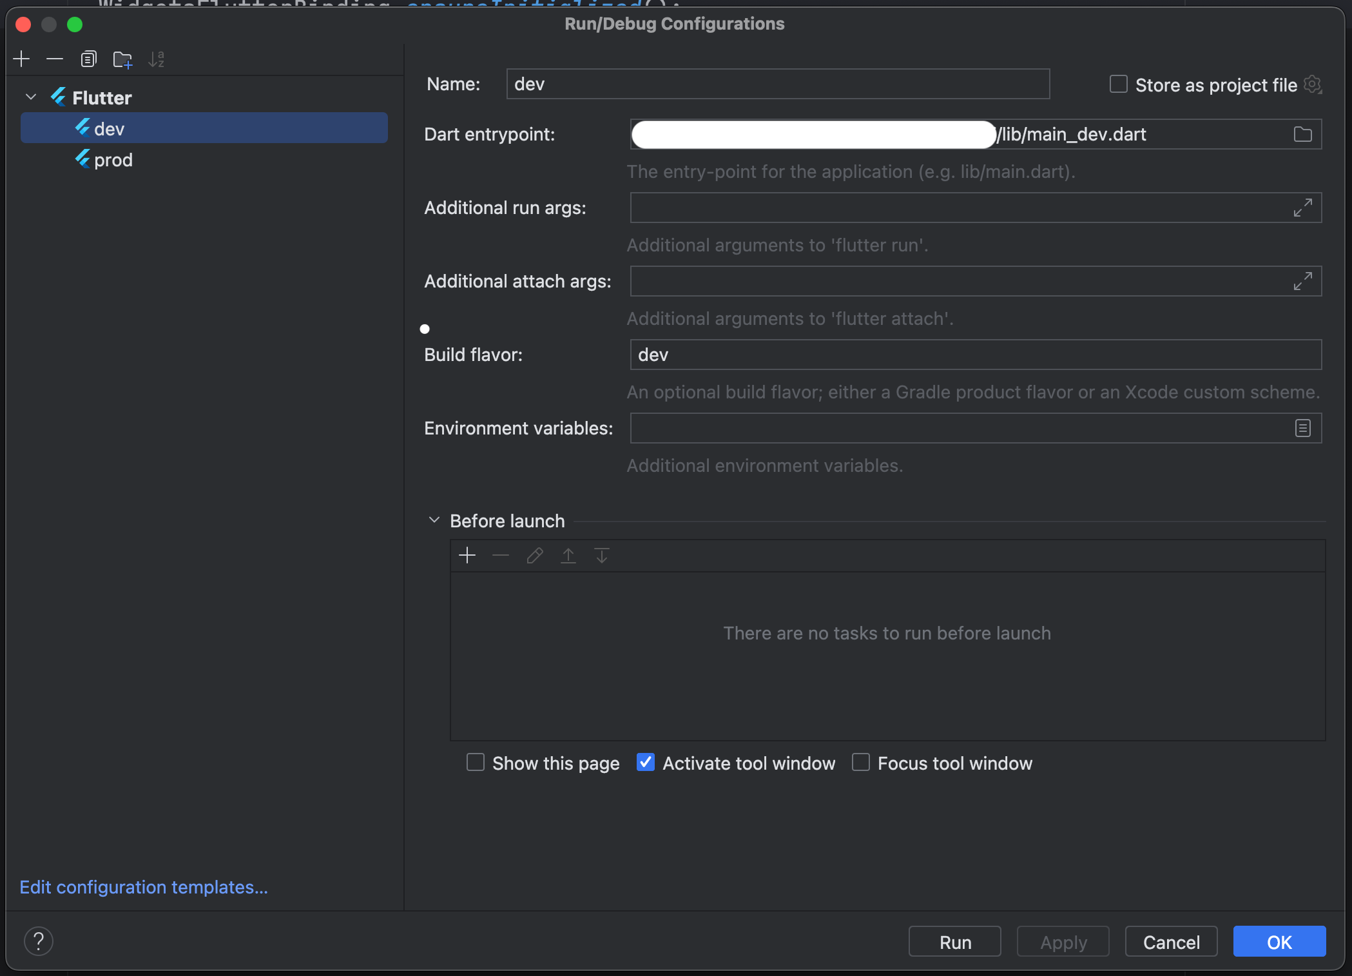Check the Show this page option
Screen dimensions: 1352x976
[x=476, y=763]
